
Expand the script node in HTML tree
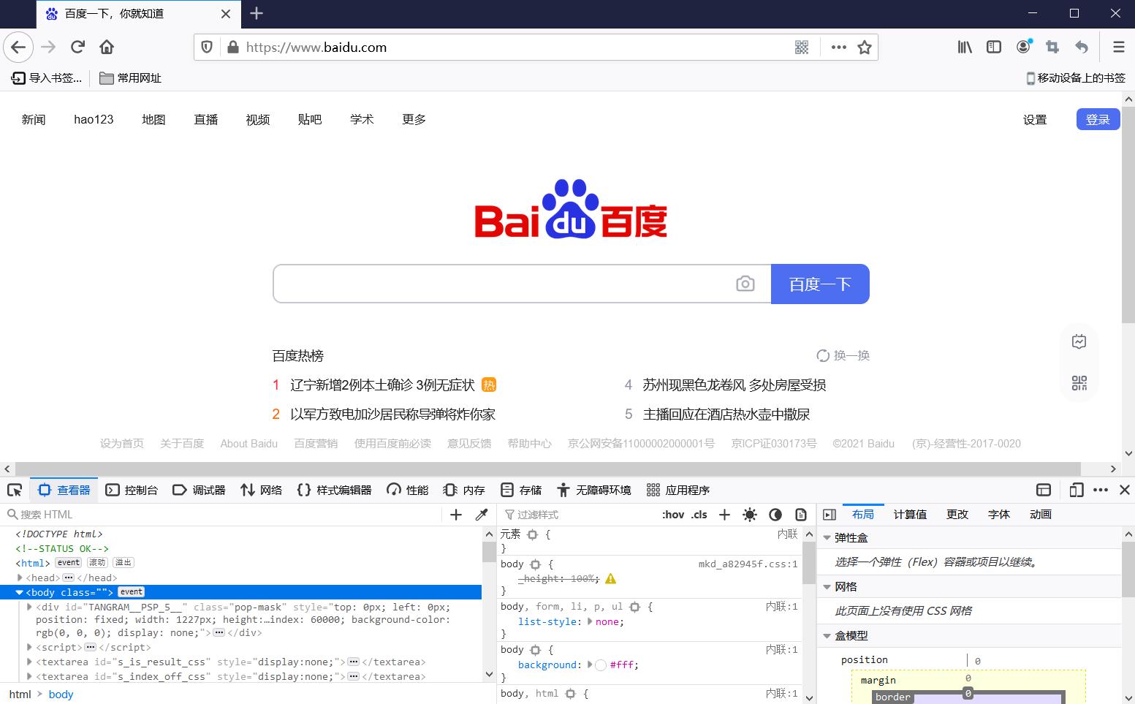point(30,647)
